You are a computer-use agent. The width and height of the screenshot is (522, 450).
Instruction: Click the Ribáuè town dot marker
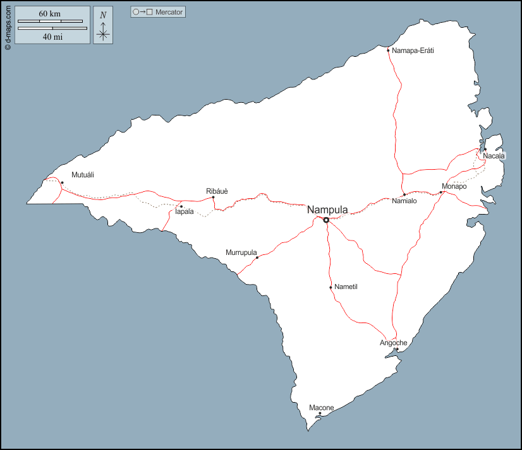click(213, 198)
